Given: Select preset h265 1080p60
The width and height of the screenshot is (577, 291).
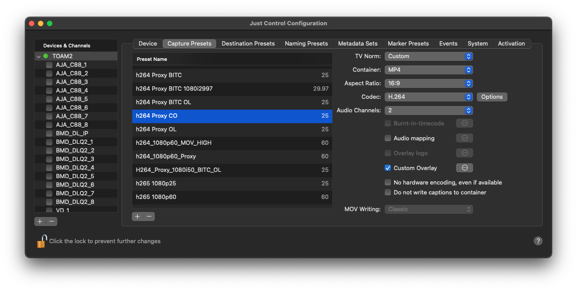Looking at the screenshot, I should (232, 197).
